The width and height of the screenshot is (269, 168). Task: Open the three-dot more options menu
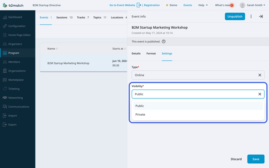pos(251,16)
